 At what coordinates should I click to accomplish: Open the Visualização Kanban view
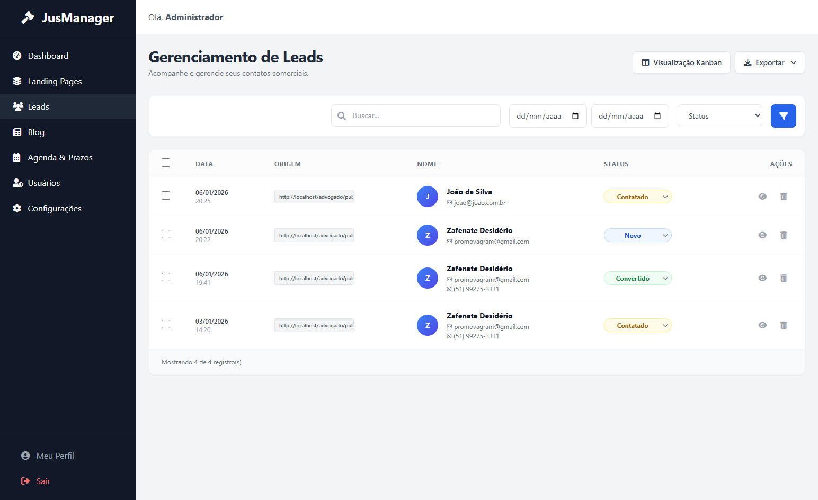[681, 63]
